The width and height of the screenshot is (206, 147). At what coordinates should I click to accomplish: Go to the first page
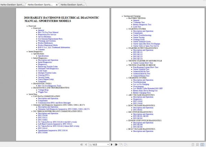(x=81, y=145)
